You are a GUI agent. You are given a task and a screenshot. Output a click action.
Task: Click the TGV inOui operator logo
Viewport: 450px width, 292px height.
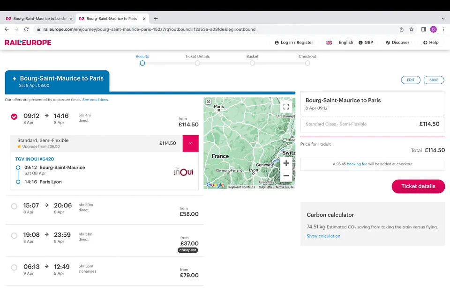point(184,171)
